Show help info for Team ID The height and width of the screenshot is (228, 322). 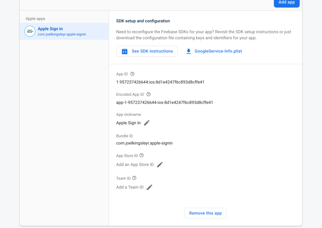pos(134,178)
